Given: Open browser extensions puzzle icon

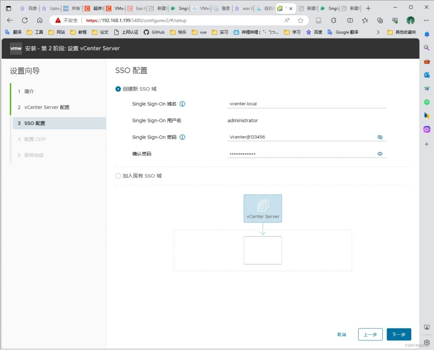Looking at the screenshot, I should click(334, 20).
